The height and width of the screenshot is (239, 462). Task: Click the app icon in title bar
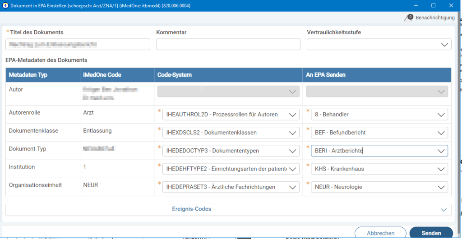click(5, 5)
